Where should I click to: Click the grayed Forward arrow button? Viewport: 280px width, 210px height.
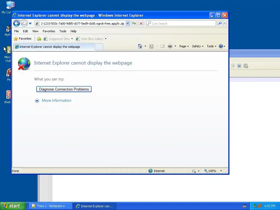(24, 24)
